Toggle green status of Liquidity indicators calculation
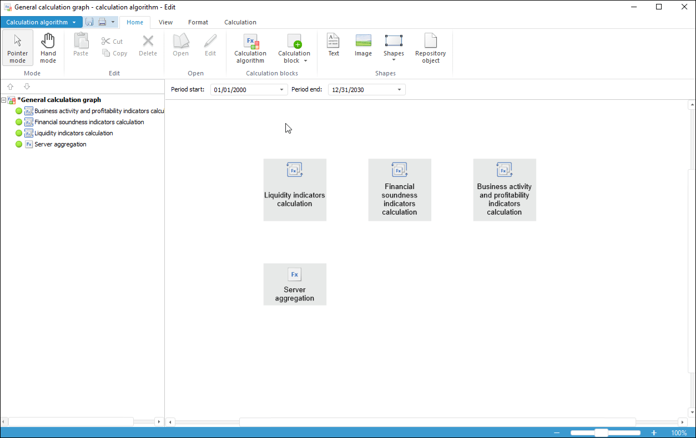Image resolution: width=696 pixels, height=438 pixels. point(19,133)
